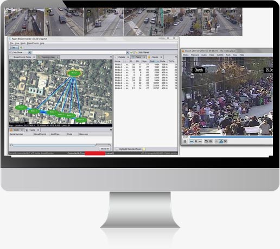Open the Mesh menu

(23, 43)
